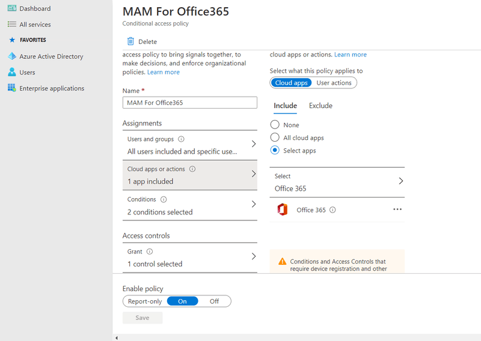Show info icon next to Office 365

coord(332,210)
